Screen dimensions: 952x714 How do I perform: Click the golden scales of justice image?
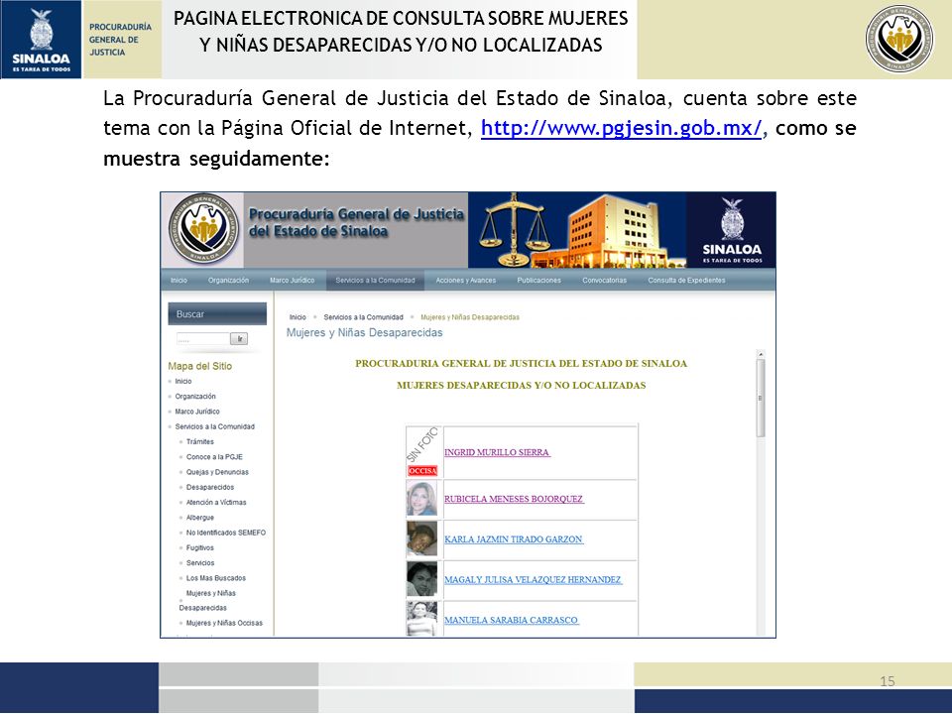pyautogui.click(x=514, y=229)
